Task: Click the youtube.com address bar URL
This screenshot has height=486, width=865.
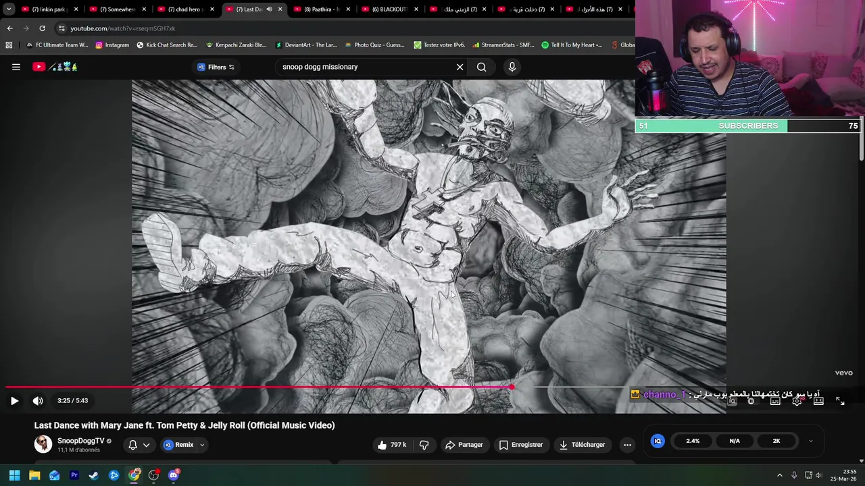Action: click(x=122, y=28)
